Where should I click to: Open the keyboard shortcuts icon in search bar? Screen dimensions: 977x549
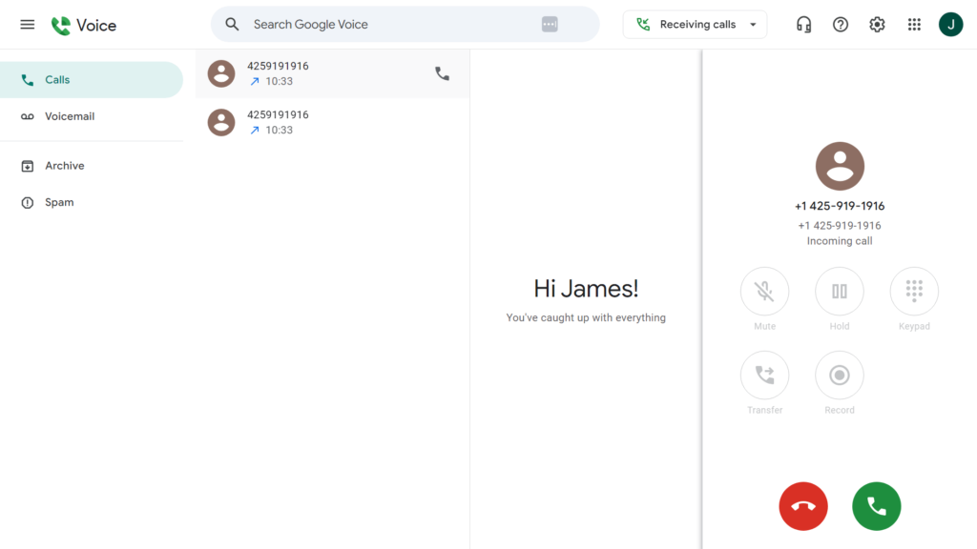549,23
